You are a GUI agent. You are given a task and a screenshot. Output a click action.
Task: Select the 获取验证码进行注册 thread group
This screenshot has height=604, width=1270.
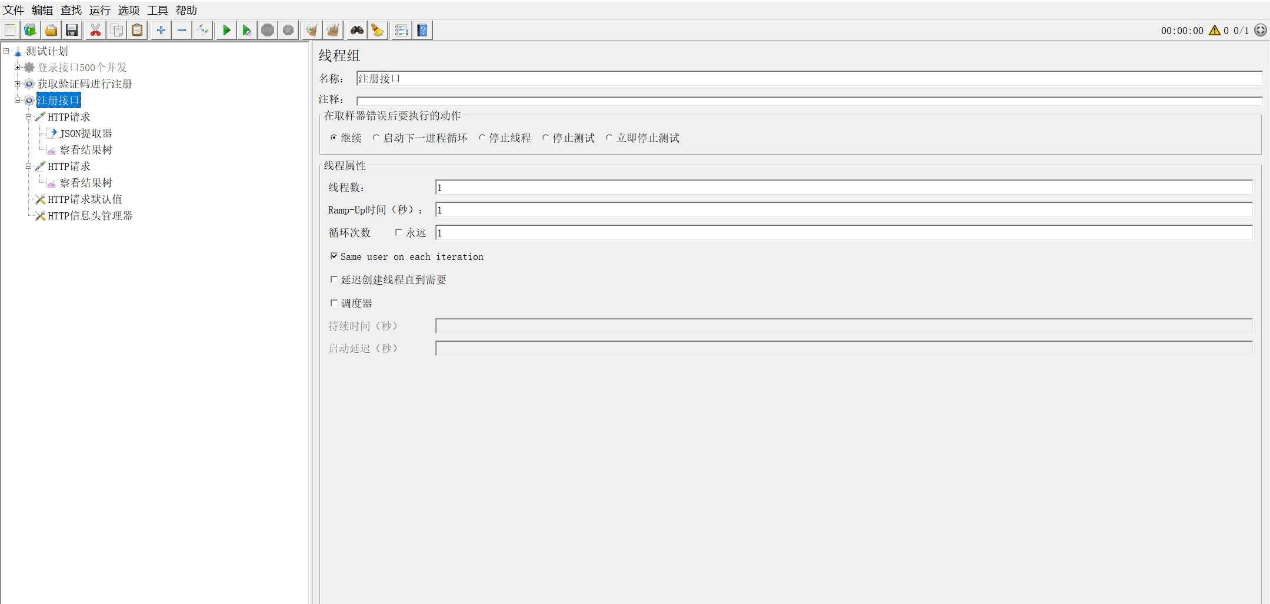tap(85, 84)
